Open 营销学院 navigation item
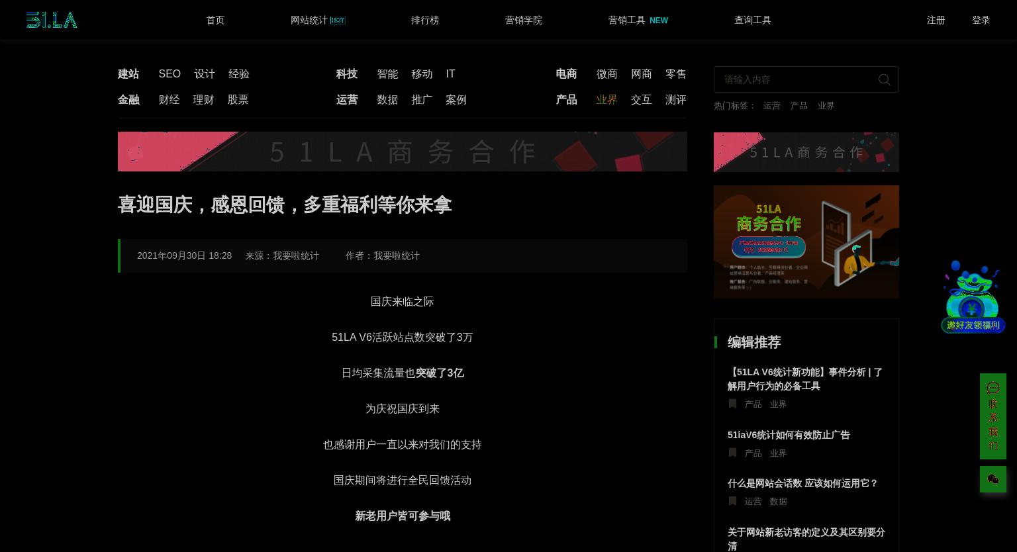This screenshot has height=552, width=1017. click(524, 20)
